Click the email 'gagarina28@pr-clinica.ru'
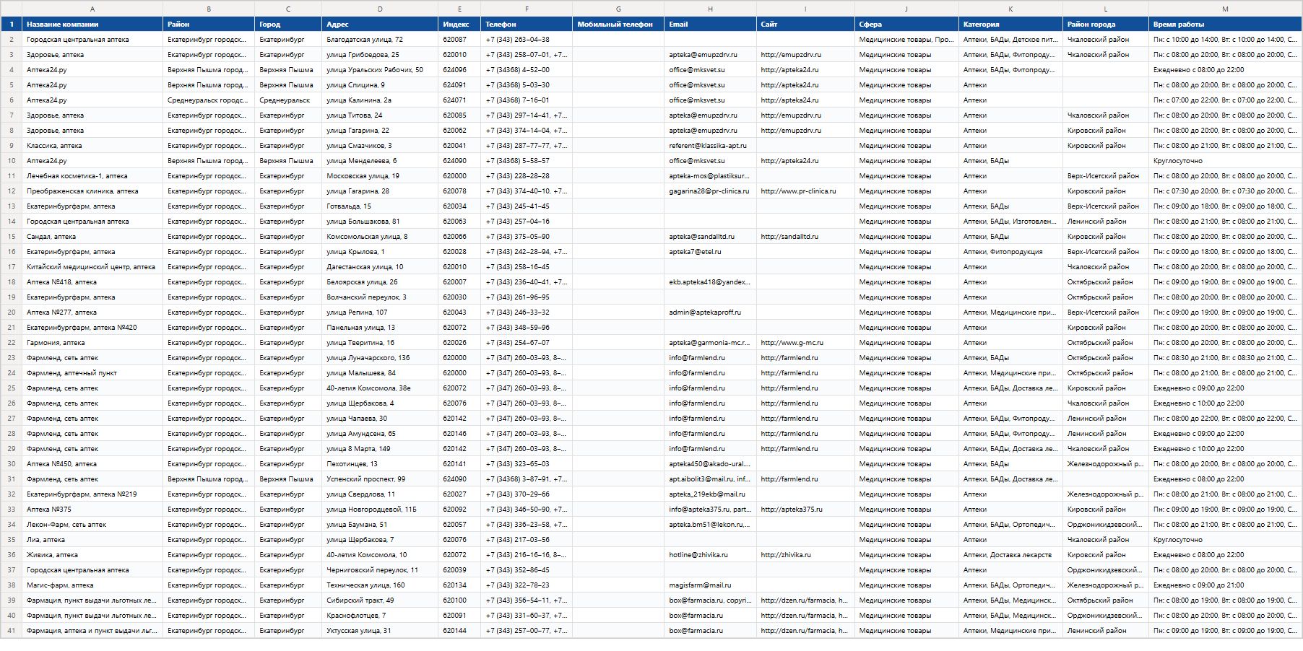The height and width of the screenshot is (651, 1303). (x=710, y=191)
